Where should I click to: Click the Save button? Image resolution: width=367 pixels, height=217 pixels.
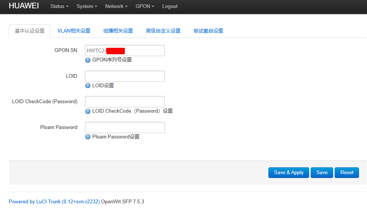click(322, 173)
